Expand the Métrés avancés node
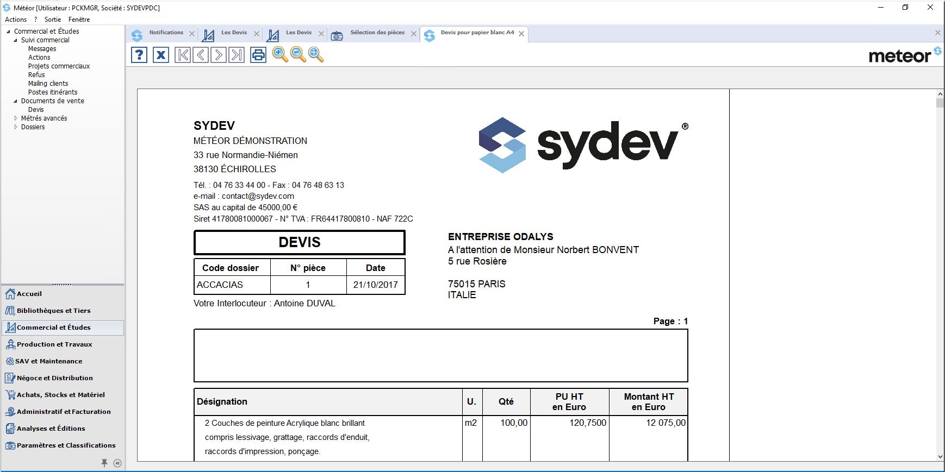The image size is (945, 472). pyautogui.click(x=16, y=118)
